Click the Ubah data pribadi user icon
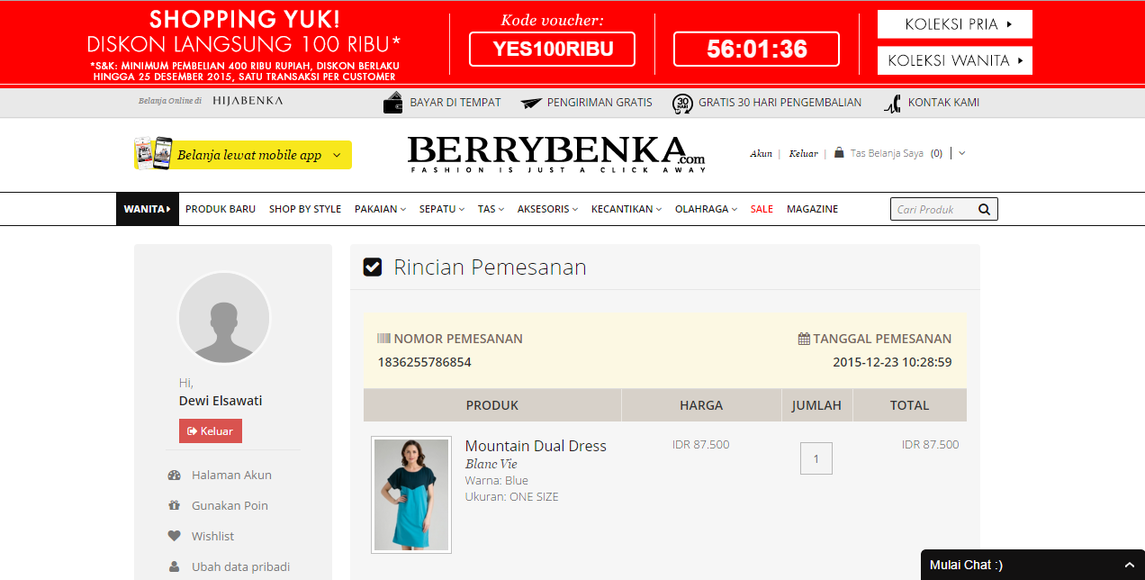This screenshot has width=1145, height=580. pos(175,567)
